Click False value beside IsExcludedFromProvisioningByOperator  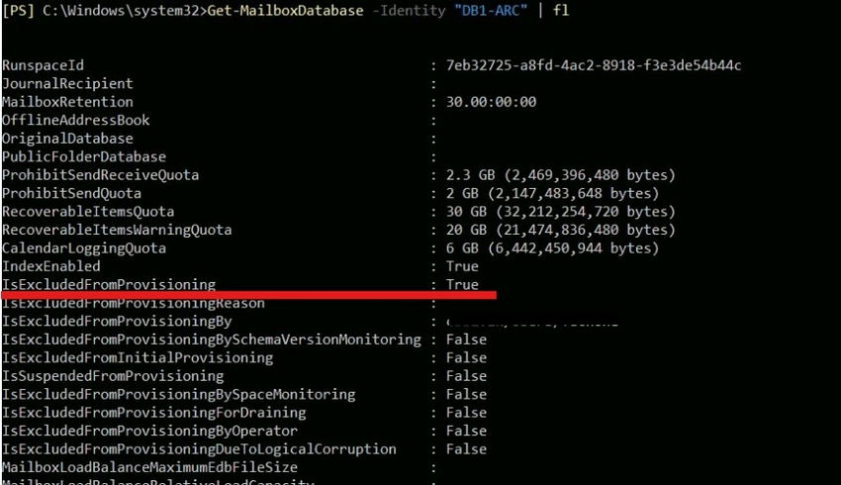[x=466, y=431]
